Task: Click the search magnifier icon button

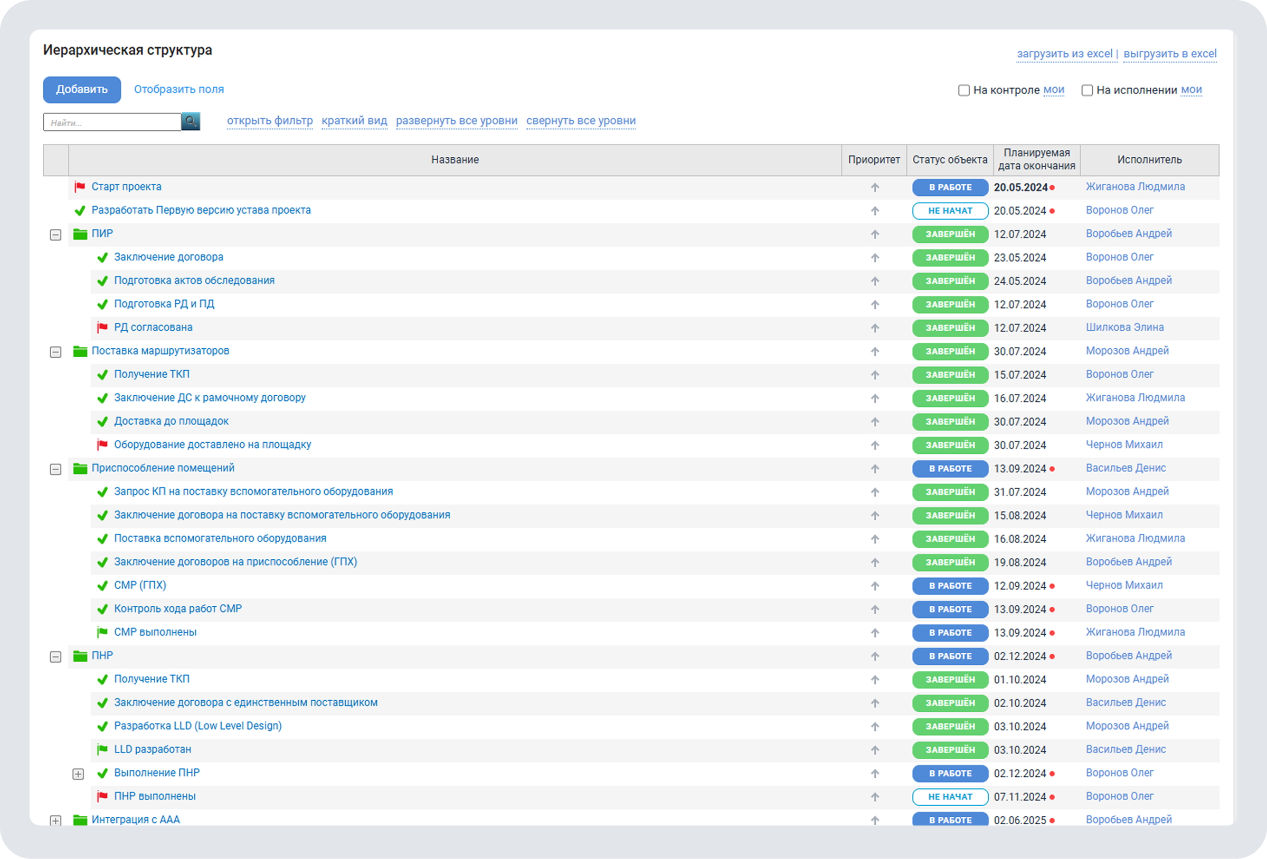Action: 190,121
